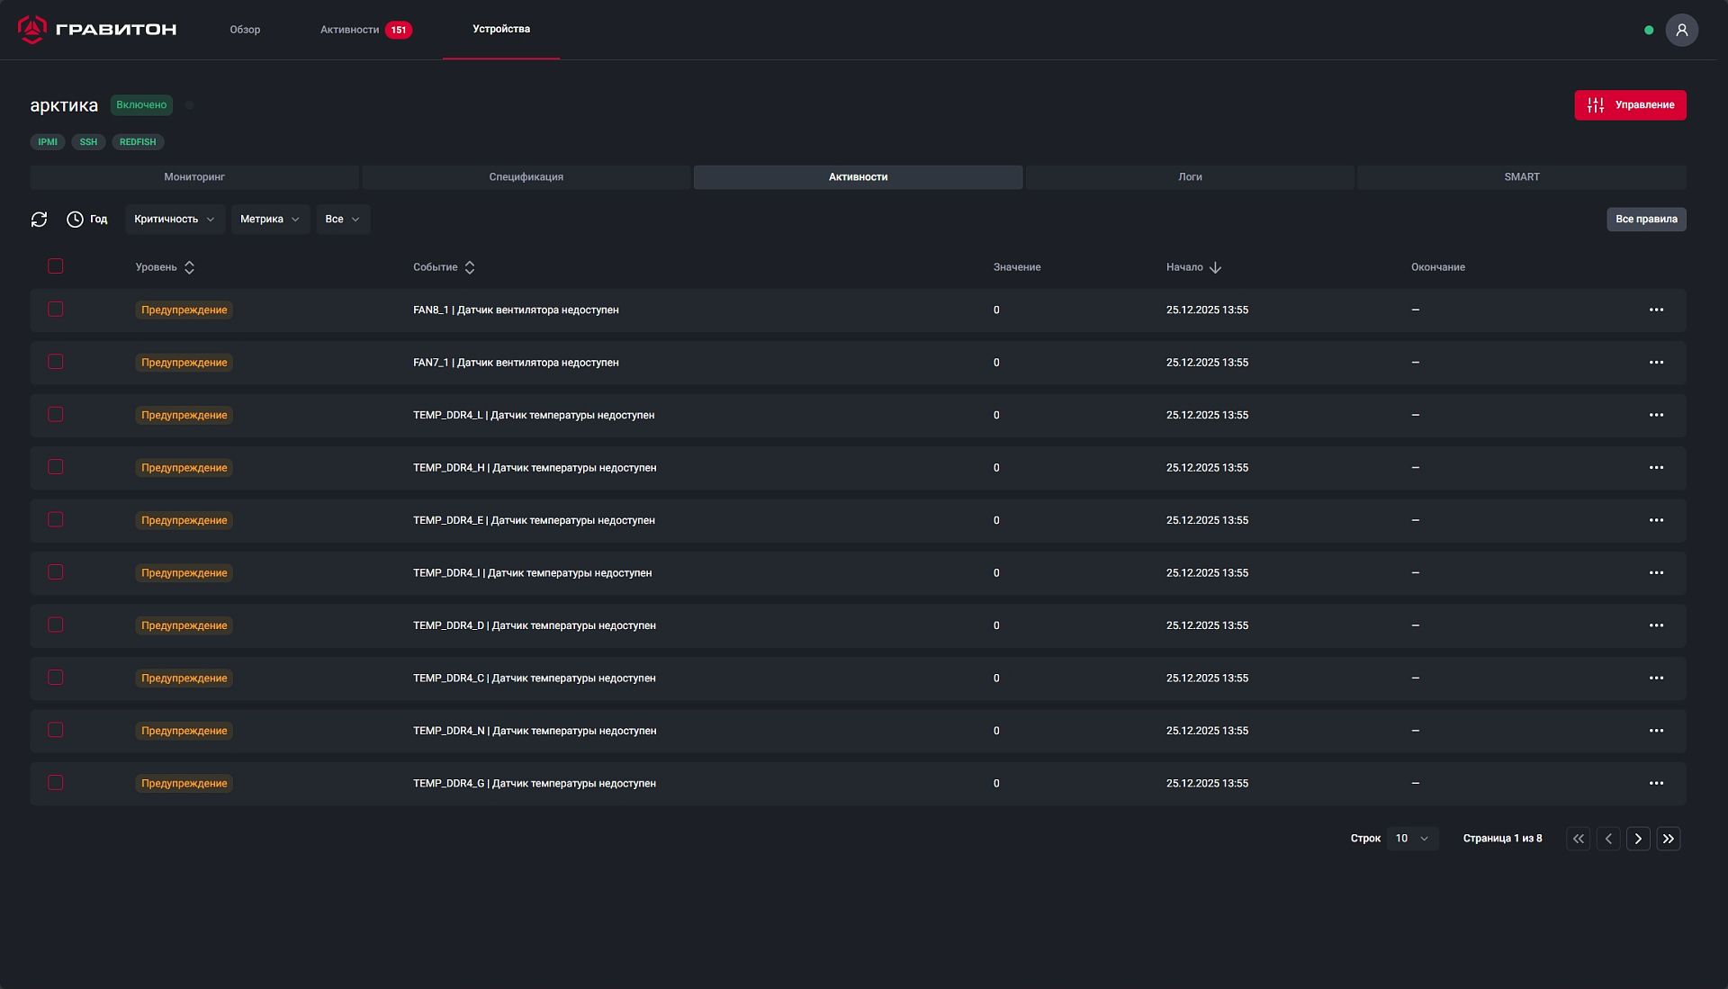Viewport: 1728px width, 989px height.
Task: Select the TEMP_DDR4_G row checkbox
Action: pos(56,783)
